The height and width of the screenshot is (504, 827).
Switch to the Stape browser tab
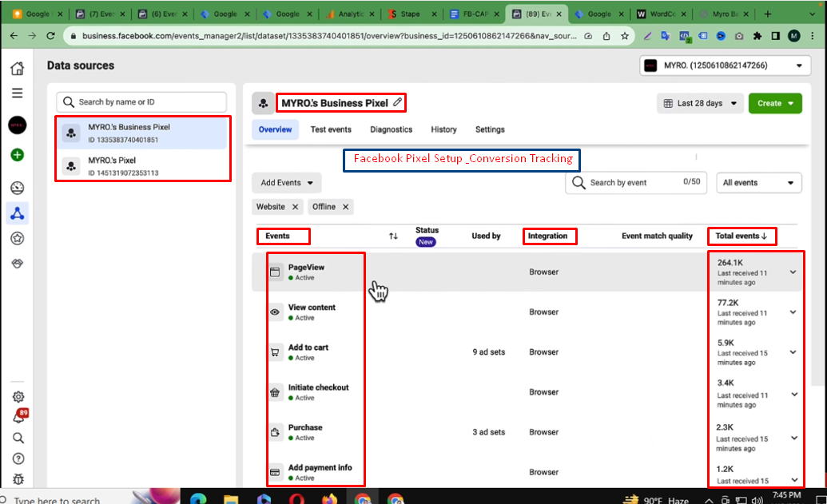coord(412,14)
